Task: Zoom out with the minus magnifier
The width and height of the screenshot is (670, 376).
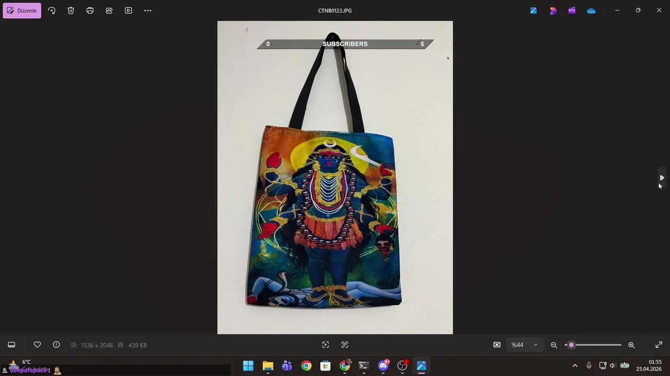Action: coord(554,345)
